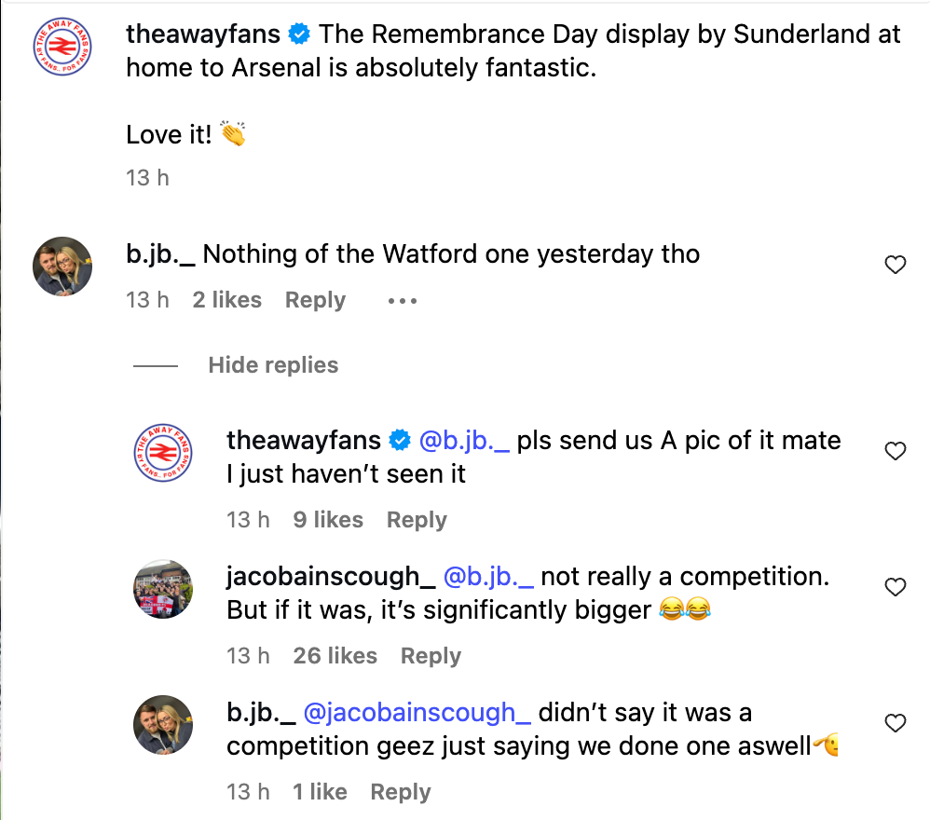930x820 pixels.
Task: Tap the heart beside jacobainscough_'s reply
Action: [x=895, y=588]
